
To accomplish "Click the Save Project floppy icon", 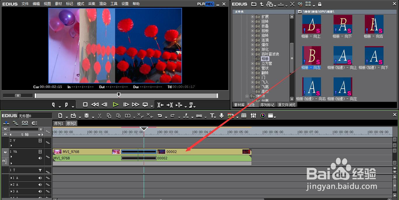I will [87, 116].
